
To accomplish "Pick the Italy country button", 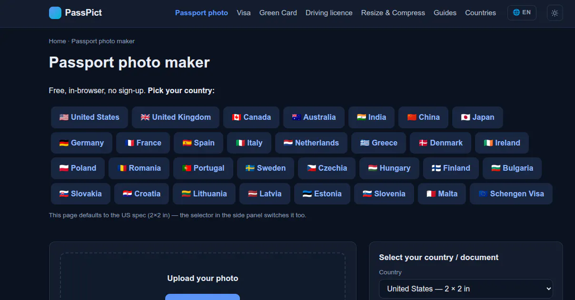I will point(249,143).
